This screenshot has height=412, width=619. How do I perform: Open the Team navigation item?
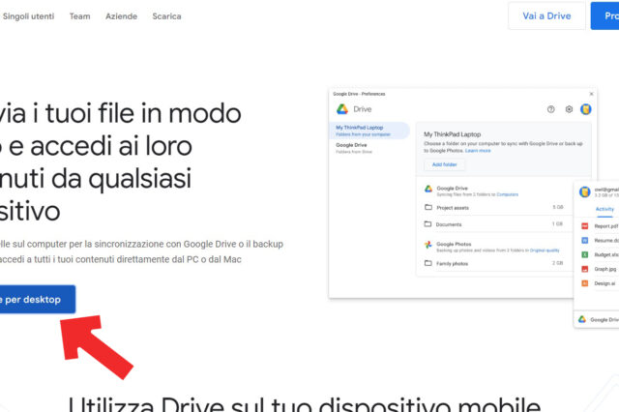coord(79,16)
